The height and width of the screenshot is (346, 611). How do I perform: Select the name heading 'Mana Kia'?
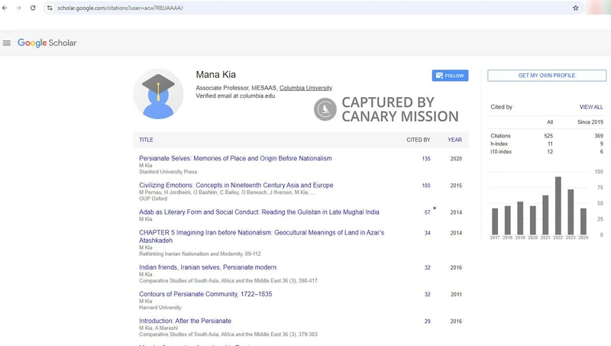[x=215, y=75]
